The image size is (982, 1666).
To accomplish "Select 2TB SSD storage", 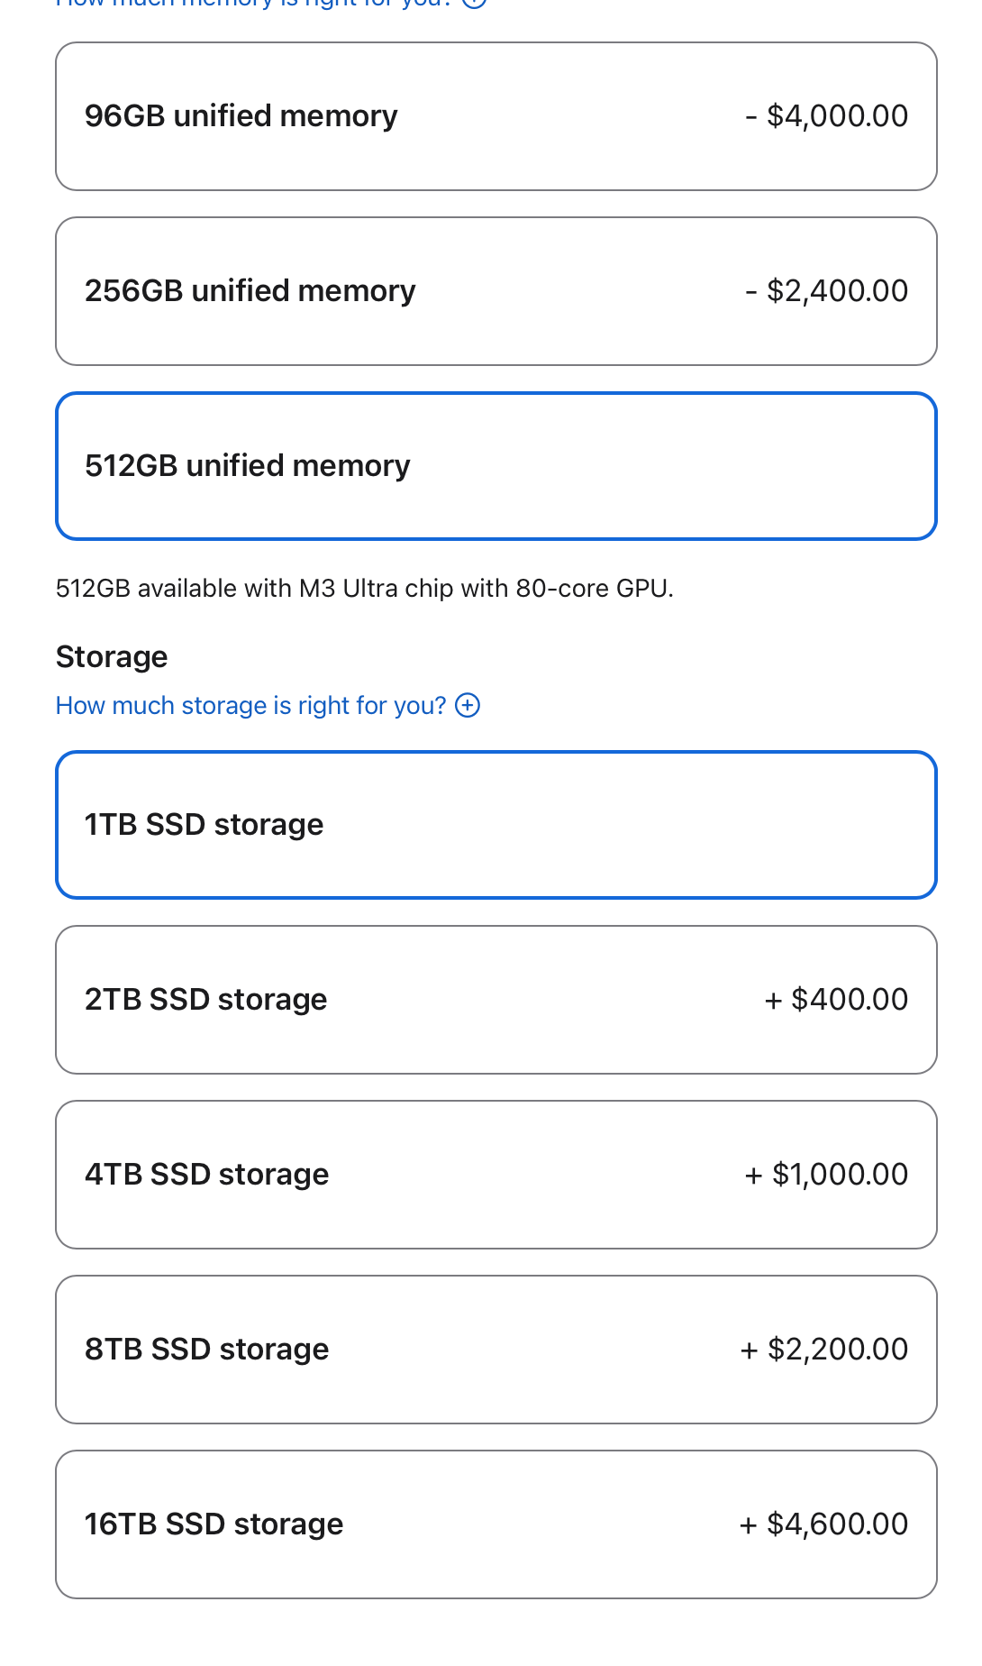I will [x=496, y=1000].
